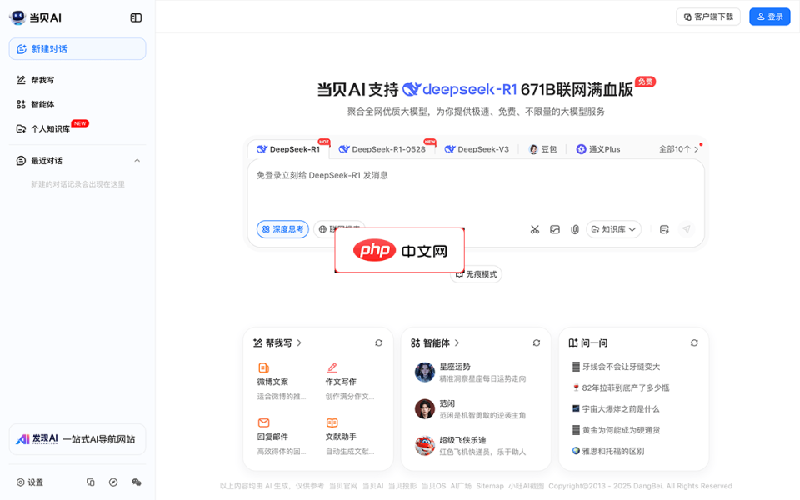800x500 pixels.
Task: Click the WeChat icon in sidebar footer
Action: tap(136, 482)
